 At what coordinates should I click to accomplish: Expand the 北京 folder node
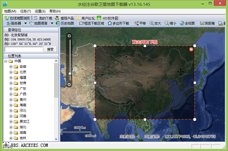tap(11, 72)
